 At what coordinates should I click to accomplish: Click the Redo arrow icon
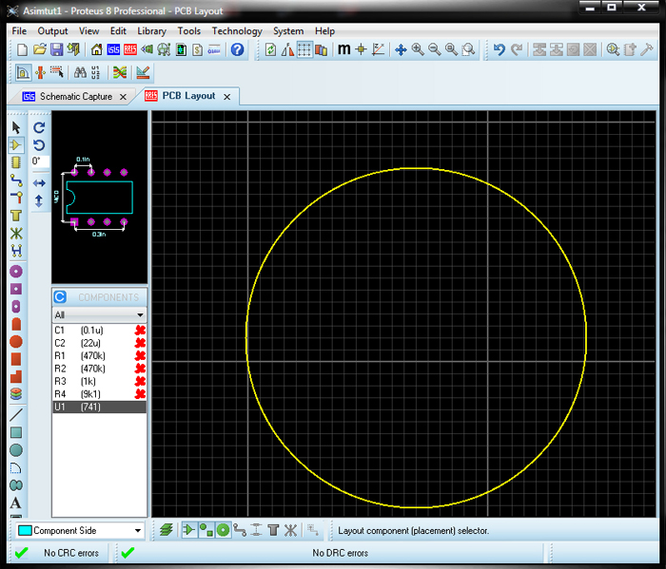click(x=516, y=50)
